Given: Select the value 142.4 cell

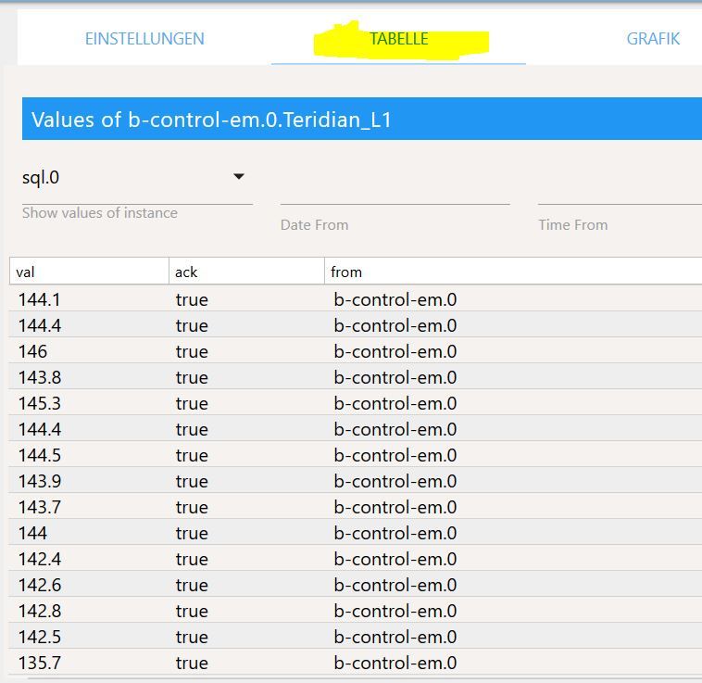Looking at the screenshot, I should coord(40,560).
